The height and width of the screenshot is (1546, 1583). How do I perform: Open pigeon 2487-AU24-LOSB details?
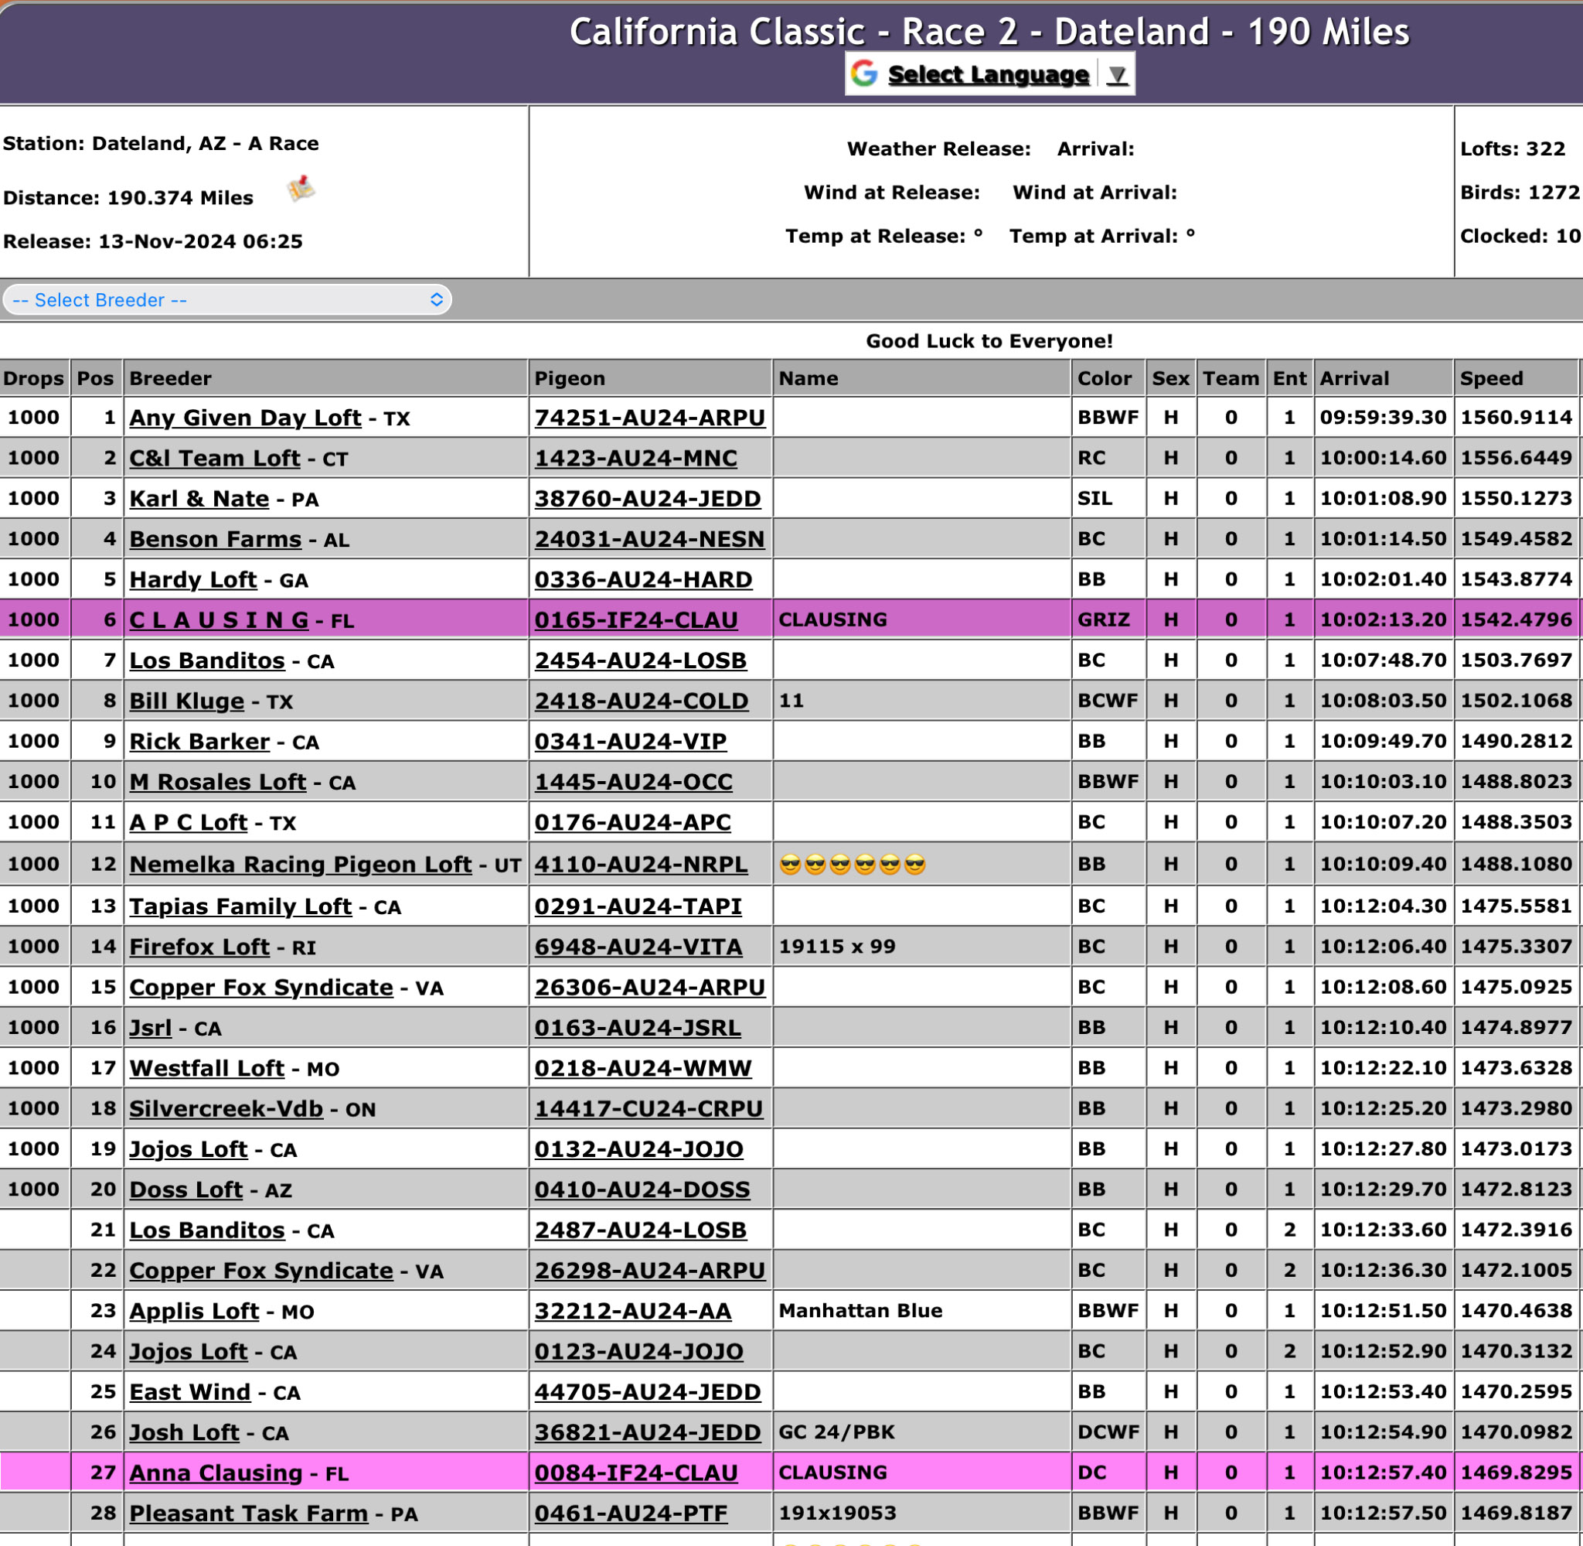click(640, 1230)
